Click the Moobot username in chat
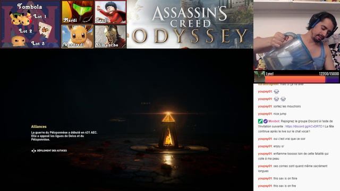 tap(274, 121)
